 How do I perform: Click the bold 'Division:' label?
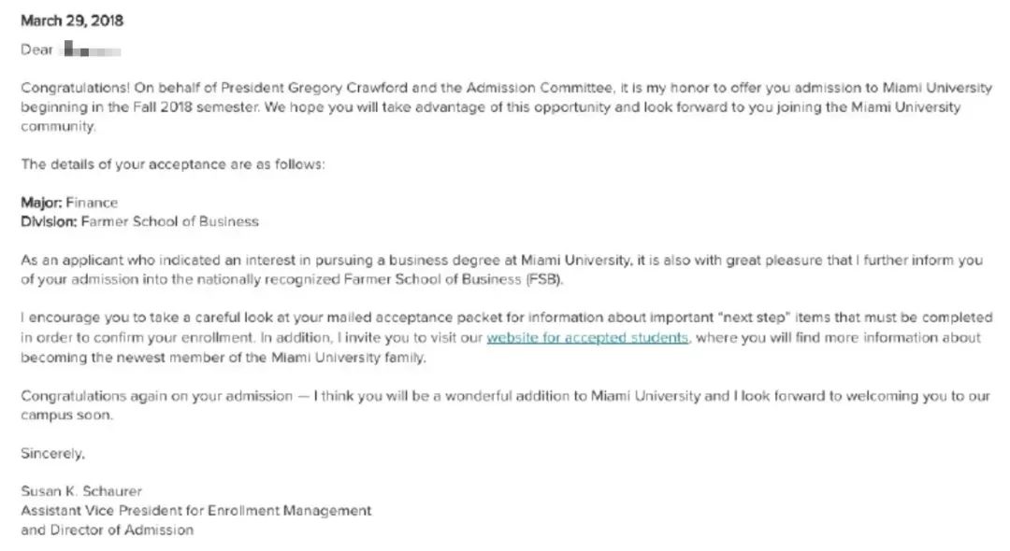(x=49, y=222)
